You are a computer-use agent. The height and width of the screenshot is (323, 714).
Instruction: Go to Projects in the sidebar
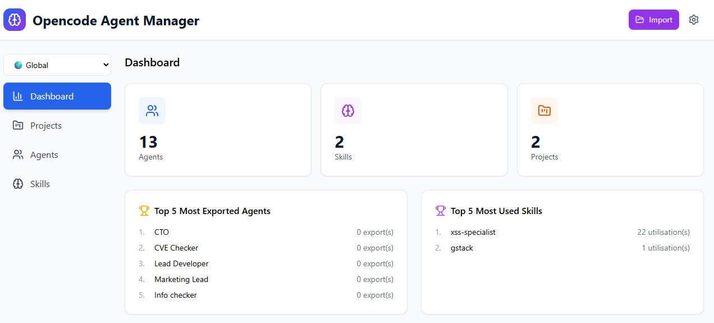point(57,125)
